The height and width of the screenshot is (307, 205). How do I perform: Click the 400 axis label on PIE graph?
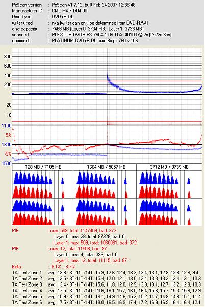pyautogui.click(x=8, y=75)
